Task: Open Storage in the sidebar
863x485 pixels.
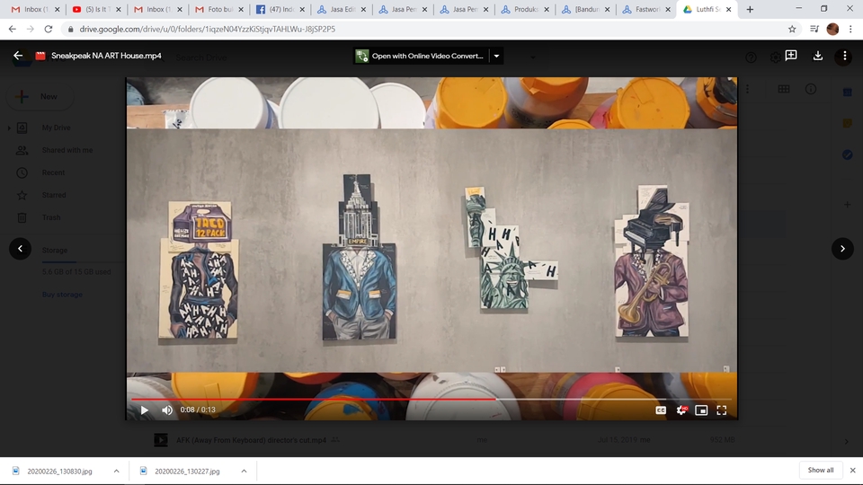Action: (55, 251)
